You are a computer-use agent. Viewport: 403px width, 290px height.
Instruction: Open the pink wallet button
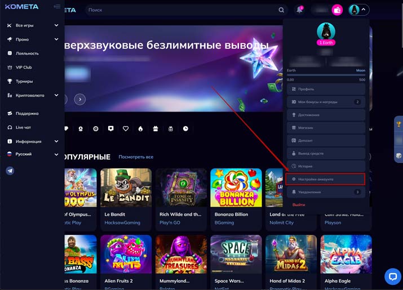337,10
